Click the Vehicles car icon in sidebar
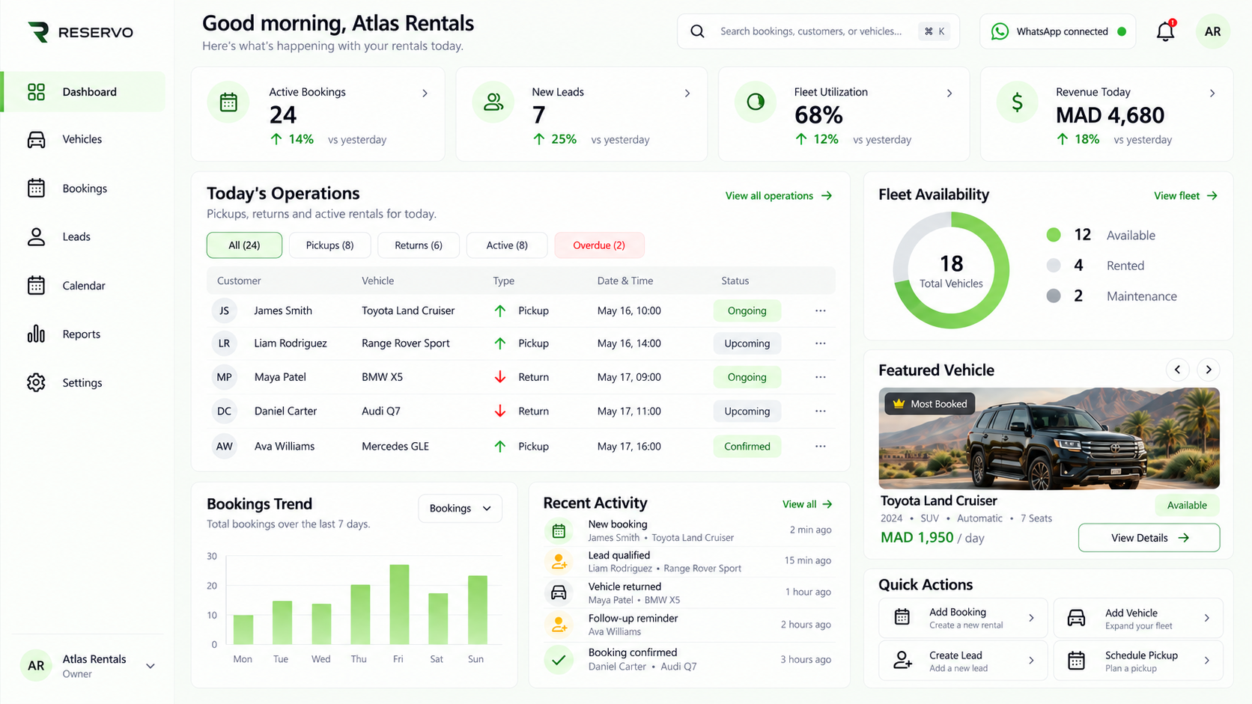Screen dimensions: 1252x704 36,140
